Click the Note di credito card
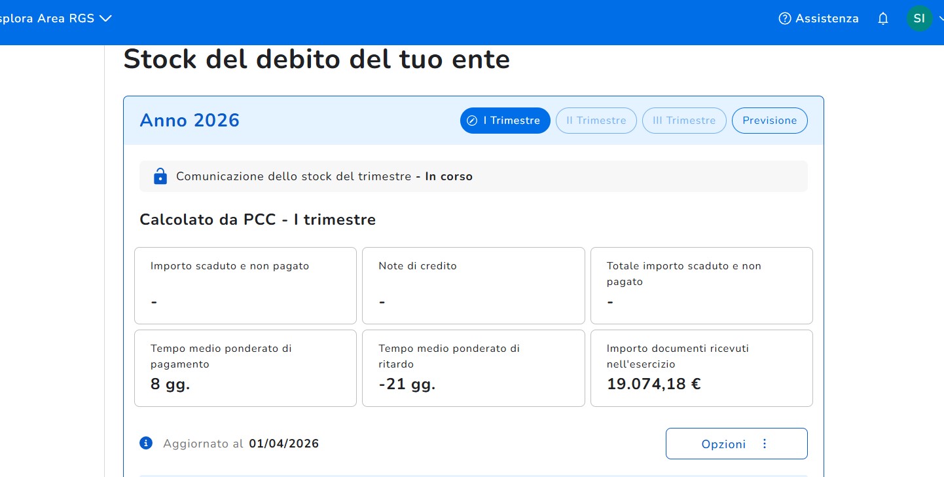This screenshot has width=944, height=477. (473, 286)
